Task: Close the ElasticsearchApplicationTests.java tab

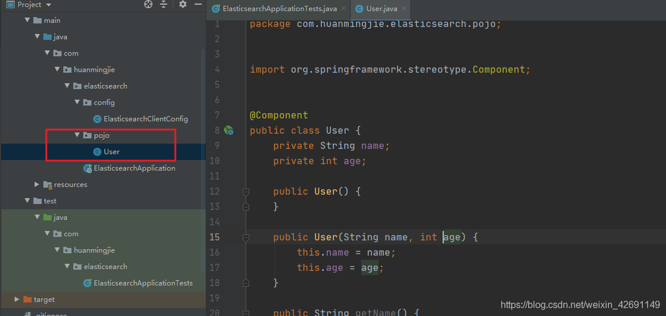Action: (x=343, y=9)
